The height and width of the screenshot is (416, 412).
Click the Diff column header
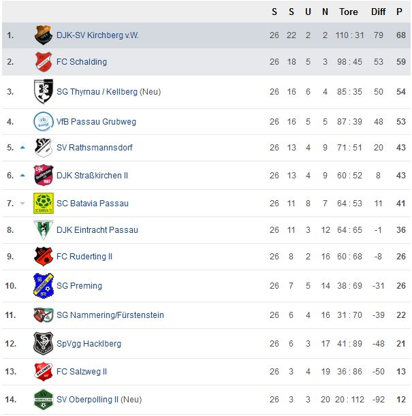click(379, 12)
